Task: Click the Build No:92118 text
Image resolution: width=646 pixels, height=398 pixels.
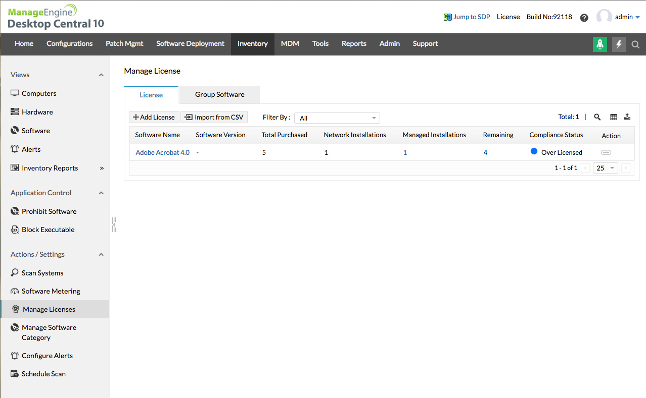Action: pos(549,17)
